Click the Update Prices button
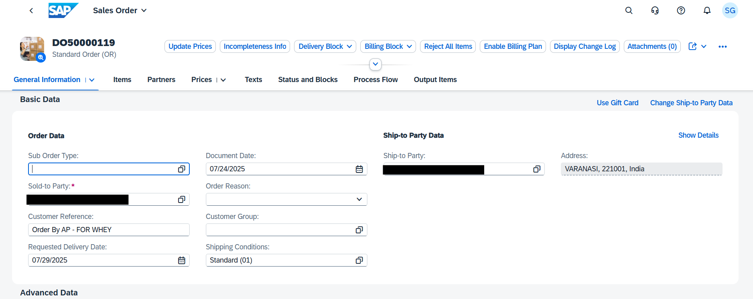 click(190, 46)
